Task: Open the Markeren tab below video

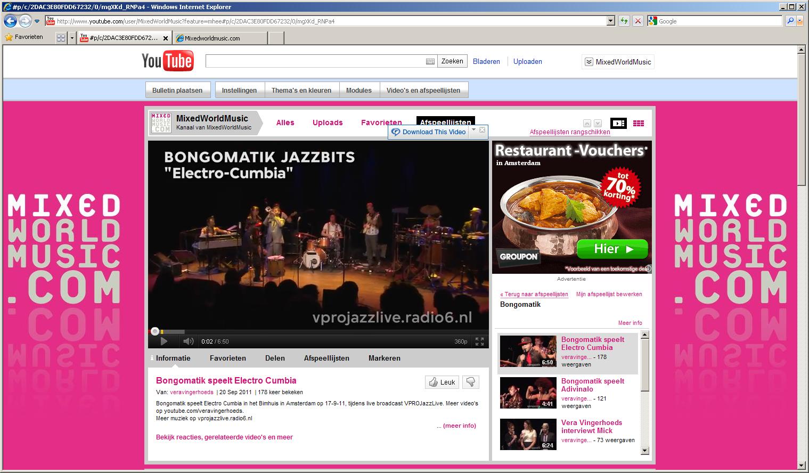Action: tap(384, 358)
